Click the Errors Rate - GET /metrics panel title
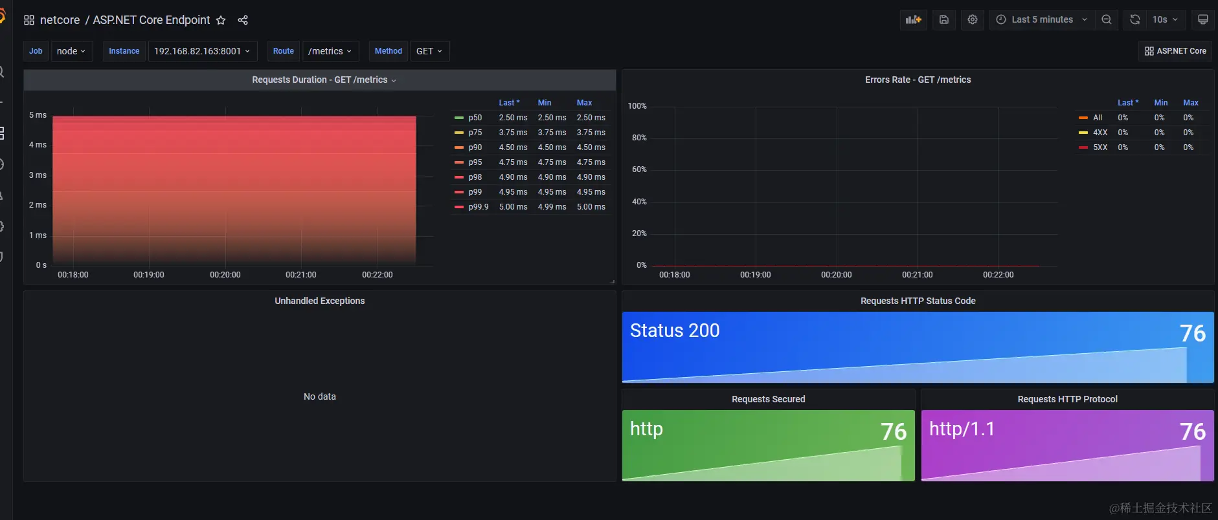 (x=918, y=80)
